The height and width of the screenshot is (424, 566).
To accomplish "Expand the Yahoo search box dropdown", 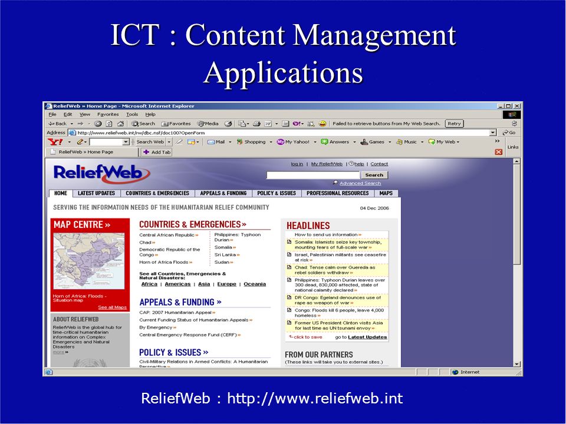I will click(x=126, y=142).
